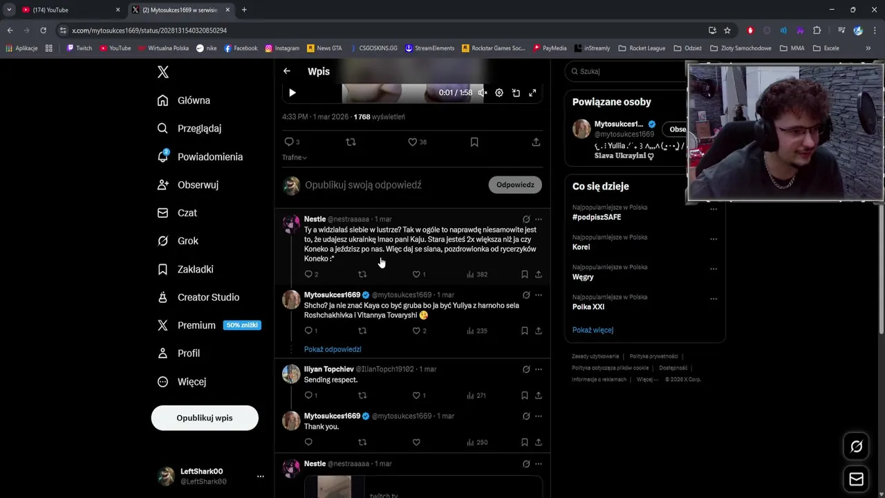Open Trafne reply sorting dropdown
885x498 pixels.
[x=295, y=158]
